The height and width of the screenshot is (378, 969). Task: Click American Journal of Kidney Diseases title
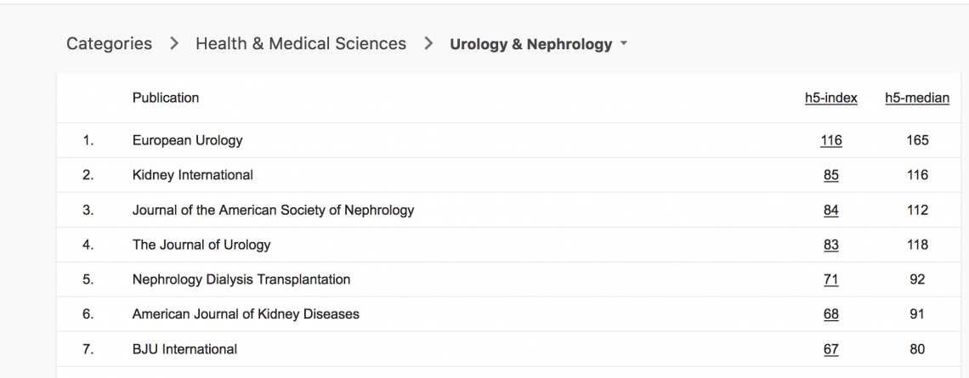(x=246, y=314)
